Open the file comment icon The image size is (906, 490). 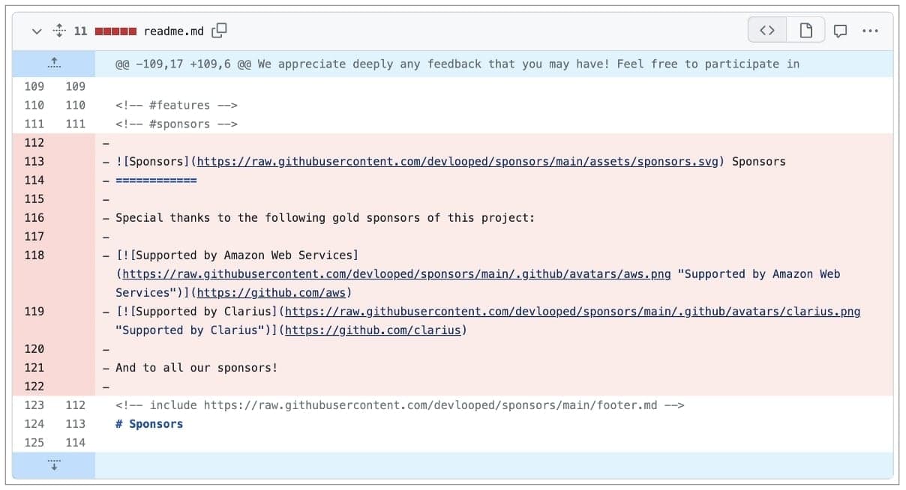coord(841,31)
